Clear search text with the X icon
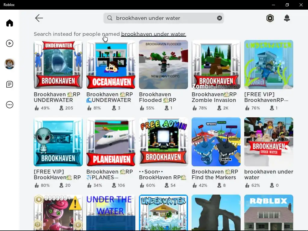 (x=219, y=18)
